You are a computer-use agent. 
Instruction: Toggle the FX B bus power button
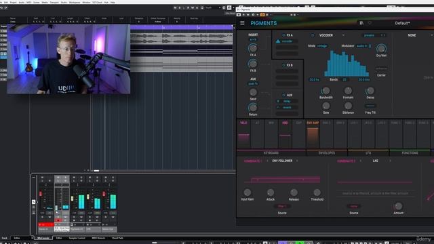pyautogui.click(x=283, y=65)
